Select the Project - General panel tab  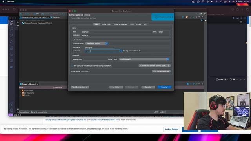tap(29, 84)
